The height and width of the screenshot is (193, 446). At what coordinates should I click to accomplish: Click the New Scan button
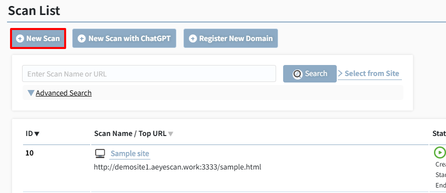pos(38,38)
